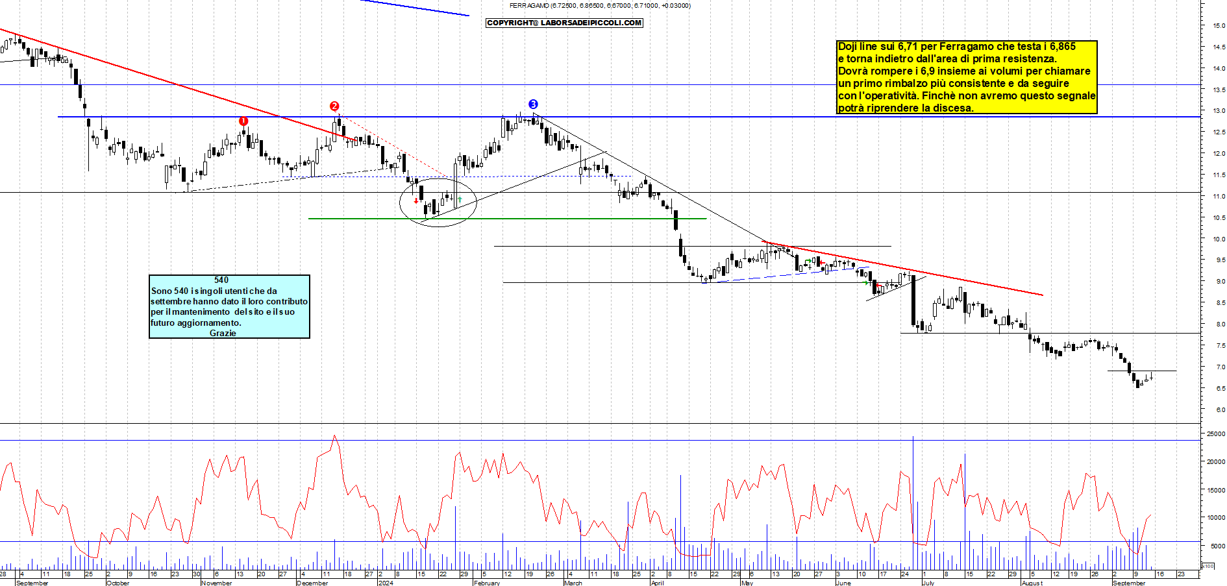Click the 14.0 price axis label
Viewport: 1227px width, 586px height.
coord(1219,69)
